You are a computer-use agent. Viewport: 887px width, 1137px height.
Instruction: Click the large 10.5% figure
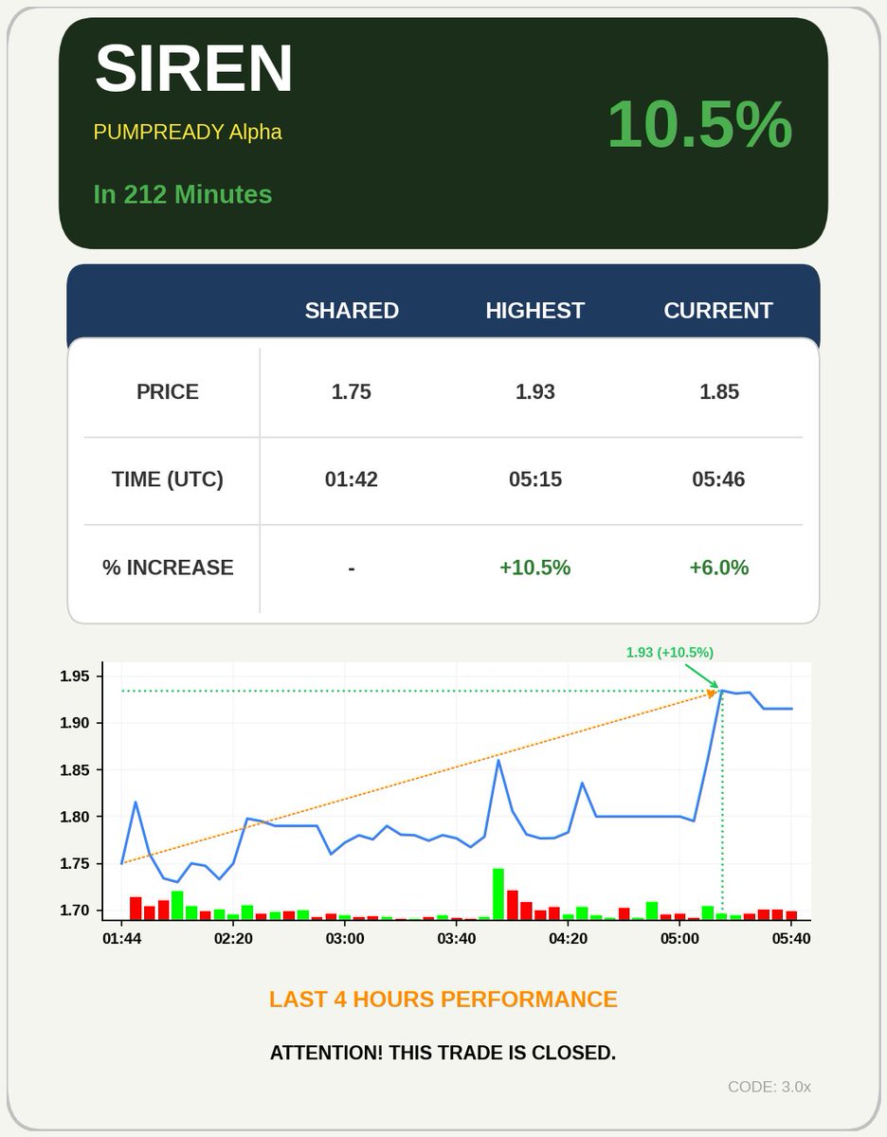699,124
